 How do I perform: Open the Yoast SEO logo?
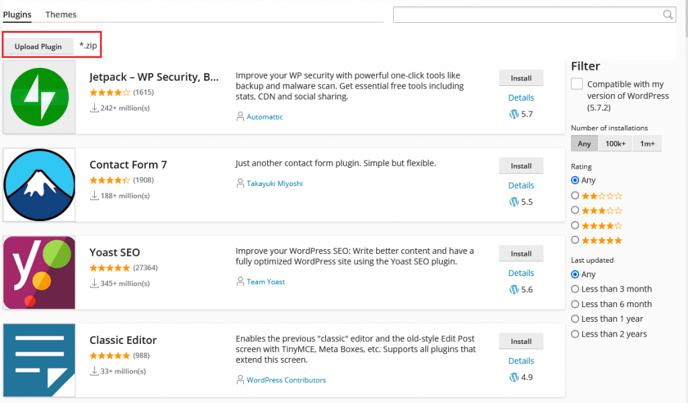[39, 272]
